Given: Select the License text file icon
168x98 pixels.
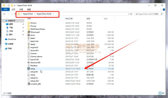Looking at the screenshot, I should (28, 53).
